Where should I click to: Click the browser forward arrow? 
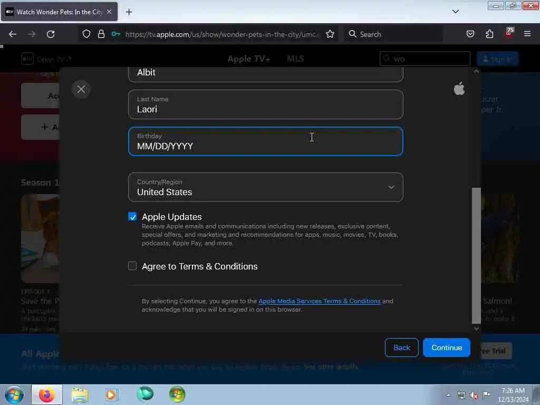coord(31,34)
